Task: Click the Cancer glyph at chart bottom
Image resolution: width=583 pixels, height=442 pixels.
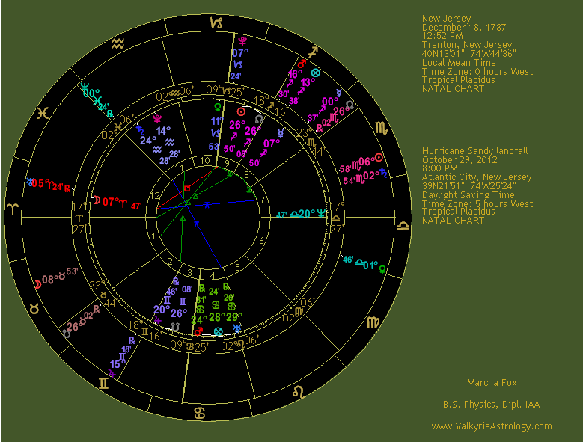Action: [200, 413]
